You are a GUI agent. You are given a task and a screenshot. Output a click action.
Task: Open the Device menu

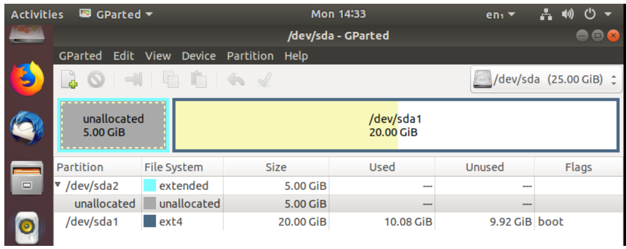199,56
